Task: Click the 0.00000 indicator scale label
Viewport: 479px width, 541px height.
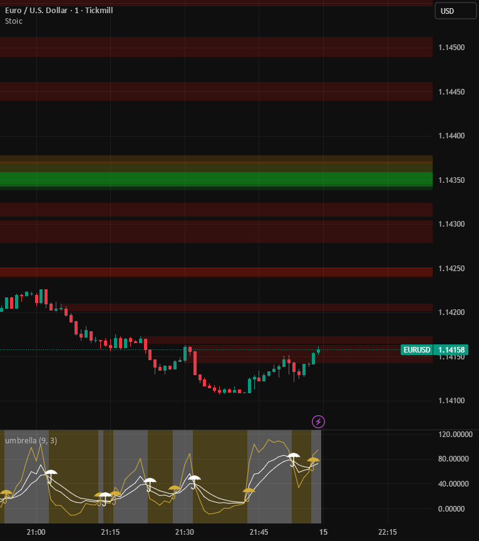Action: (x=451, y=509)
